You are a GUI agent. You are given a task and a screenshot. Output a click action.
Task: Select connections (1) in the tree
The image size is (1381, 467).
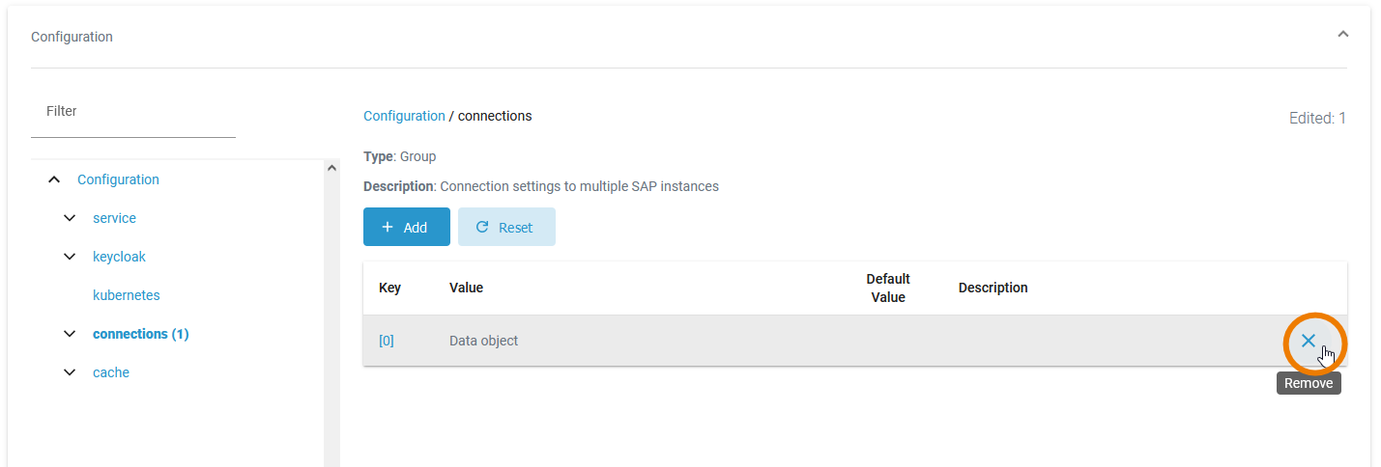pyautogui.click(x=140, y=334)
